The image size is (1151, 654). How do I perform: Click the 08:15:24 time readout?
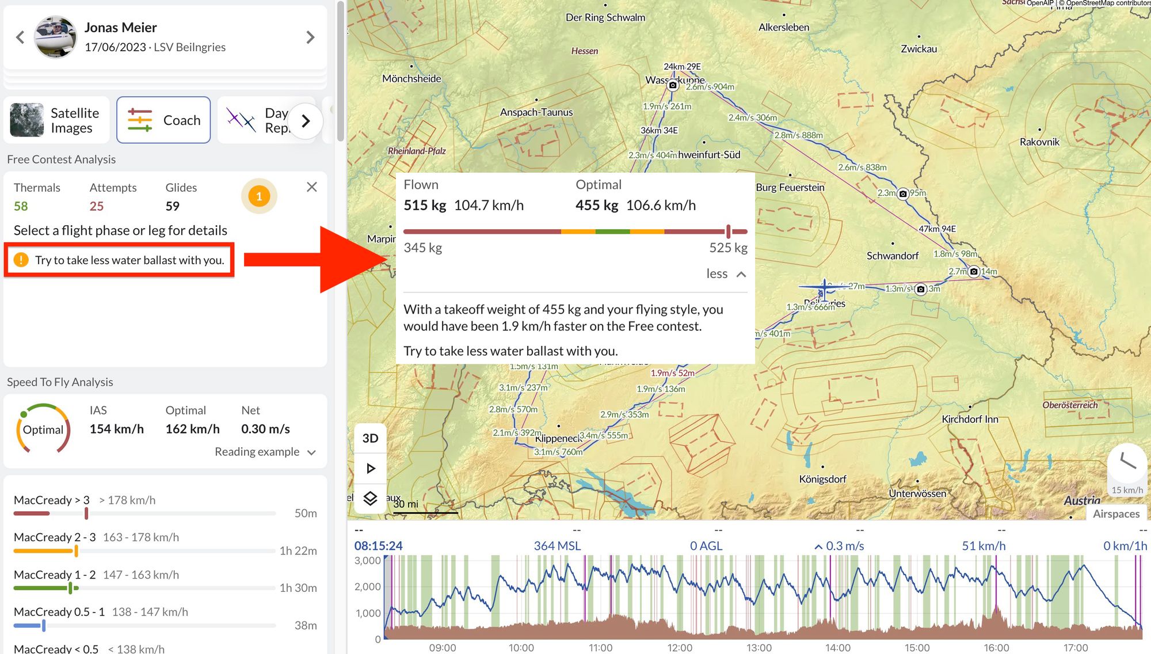[378, 546]
